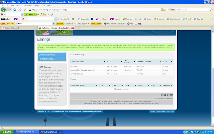
Task: Click the Firefox back arrow button
Action: [x=3, y=10]
